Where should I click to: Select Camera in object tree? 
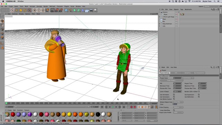pyautogui.click(x=165, y=12)
